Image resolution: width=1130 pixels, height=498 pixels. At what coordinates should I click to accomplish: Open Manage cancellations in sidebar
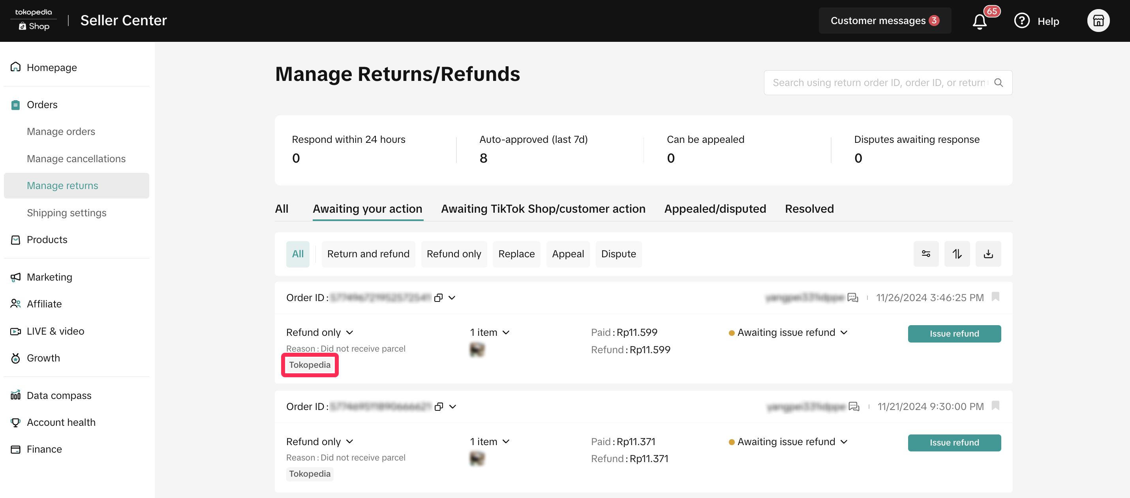click(x=76, y=159)
